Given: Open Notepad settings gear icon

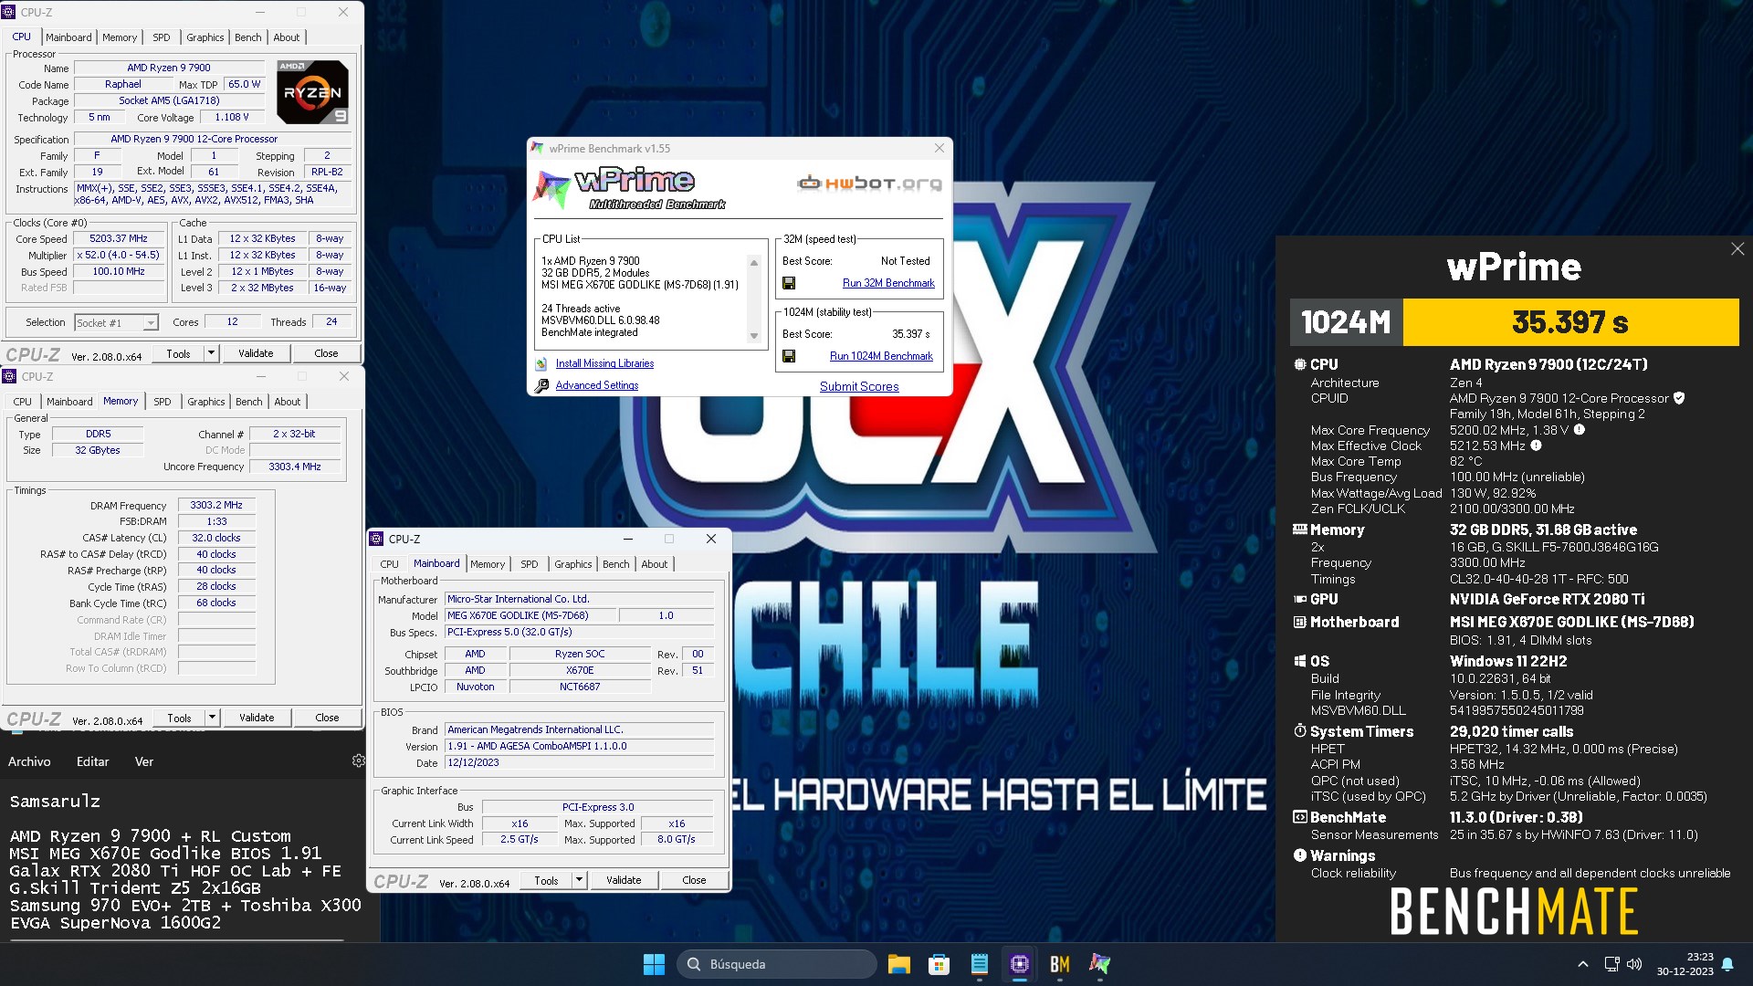Looking at the screenshot, I should click(x=359, y=760).
